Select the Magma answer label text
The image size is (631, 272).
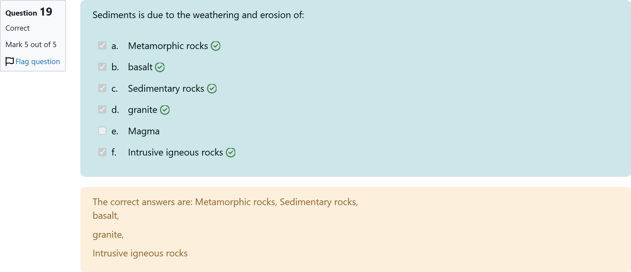(144, 131)
